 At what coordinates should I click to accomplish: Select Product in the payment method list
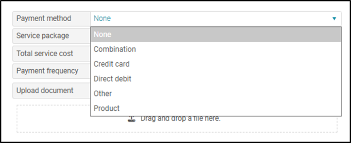(107, 108)
